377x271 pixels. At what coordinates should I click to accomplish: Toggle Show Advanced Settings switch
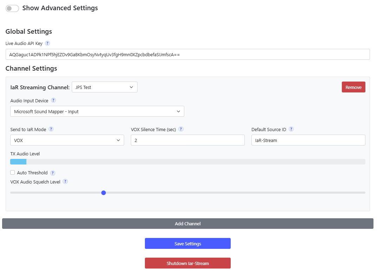coord(12,8)
